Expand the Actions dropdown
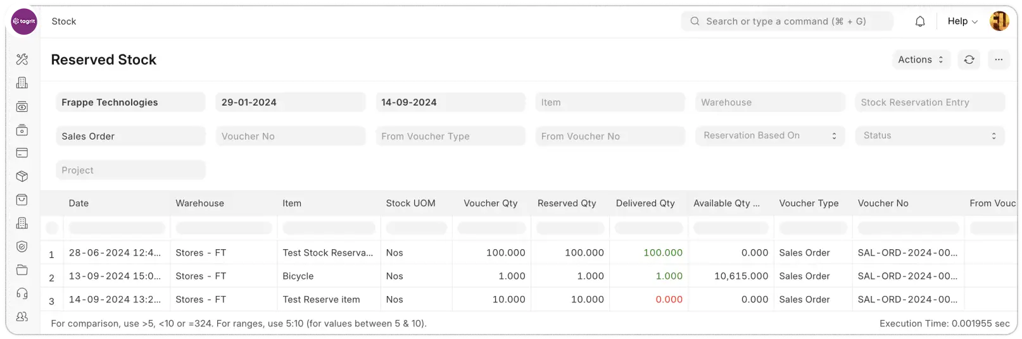This screenshot has width=1022, height=339. [921, 59]
